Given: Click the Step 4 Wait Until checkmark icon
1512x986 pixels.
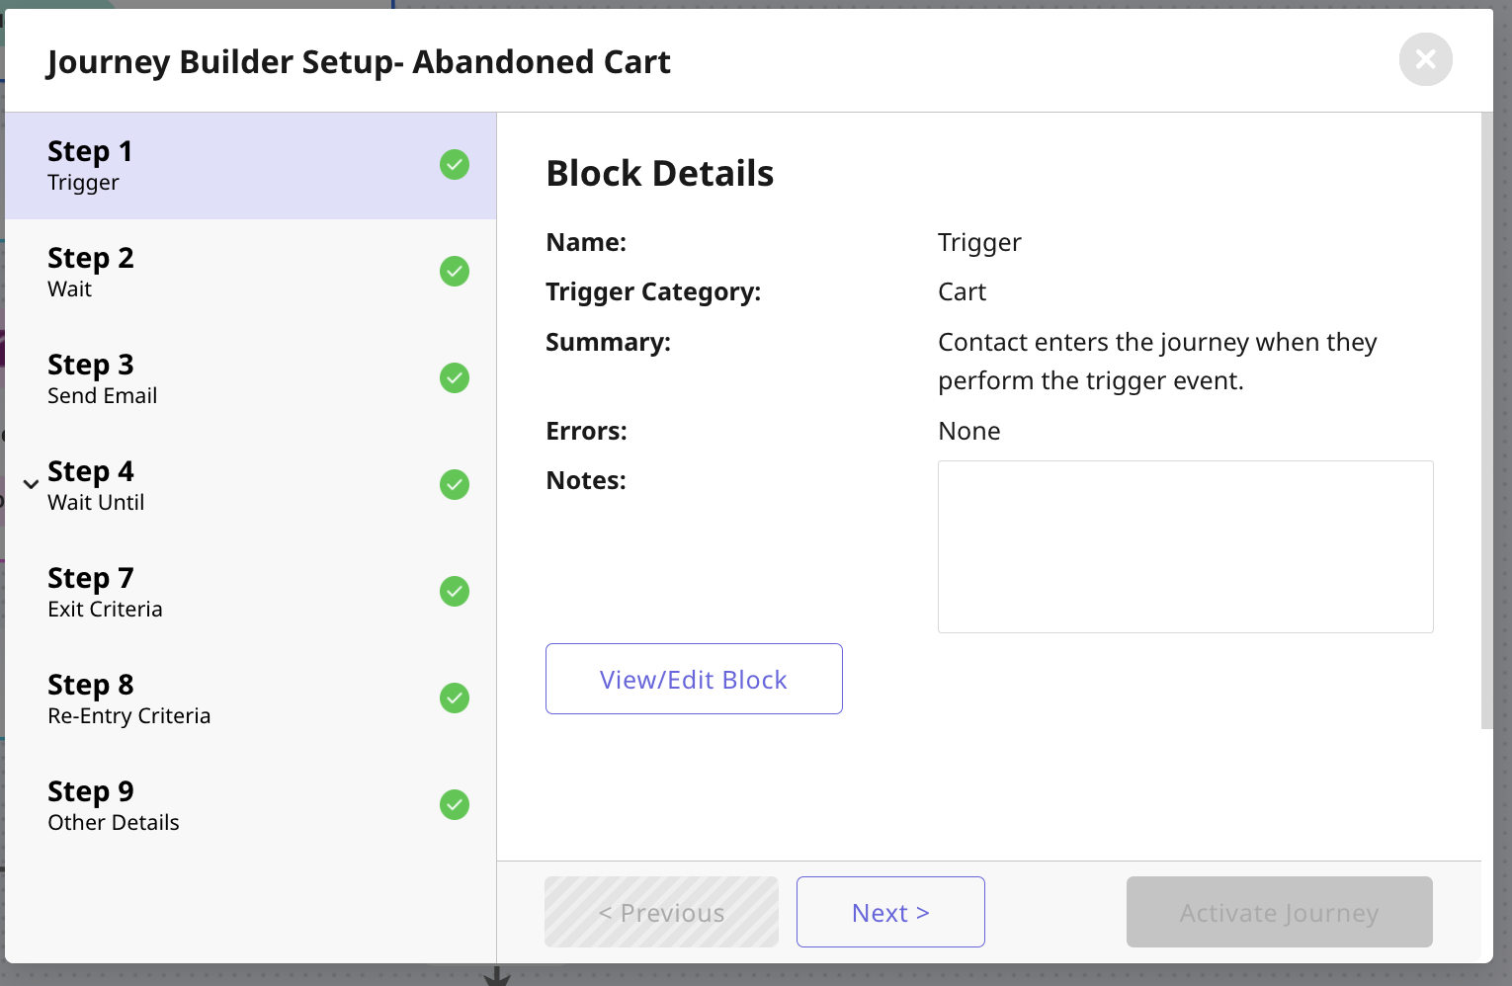Looking at the screenshot, I should pyautogui.click(x=455, y=485).
